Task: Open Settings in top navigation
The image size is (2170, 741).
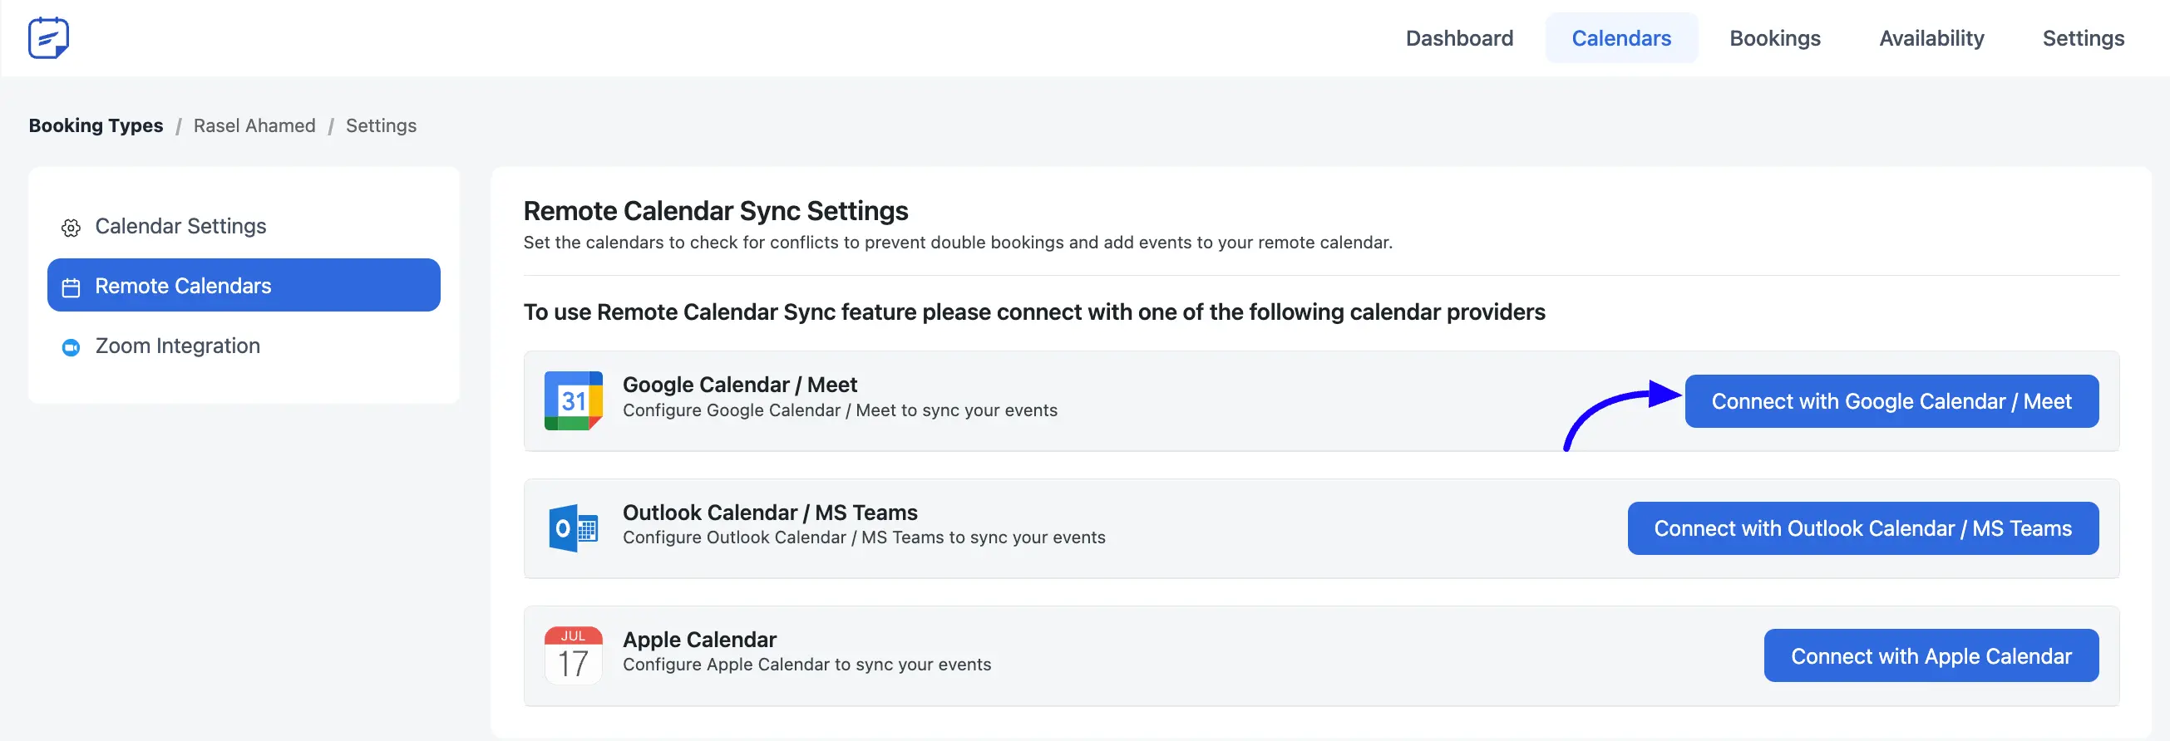Action: tap(2084, 38)
